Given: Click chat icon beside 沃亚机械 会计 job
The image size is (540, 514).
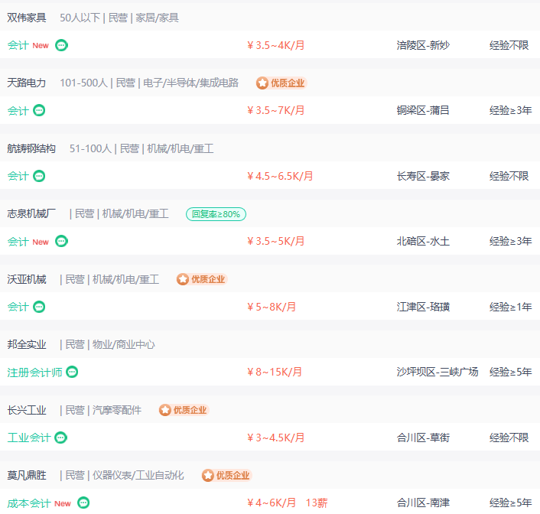Looking at the screenshot, I should tap(39, 307).
